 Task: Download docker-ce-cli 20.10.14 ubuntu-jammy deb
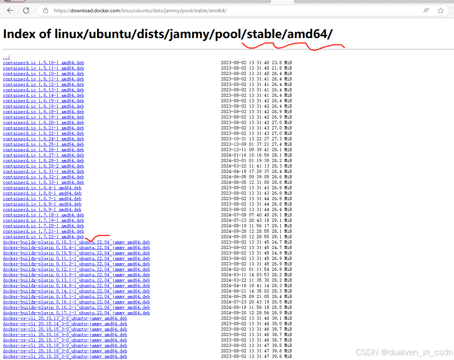[65, 324]
